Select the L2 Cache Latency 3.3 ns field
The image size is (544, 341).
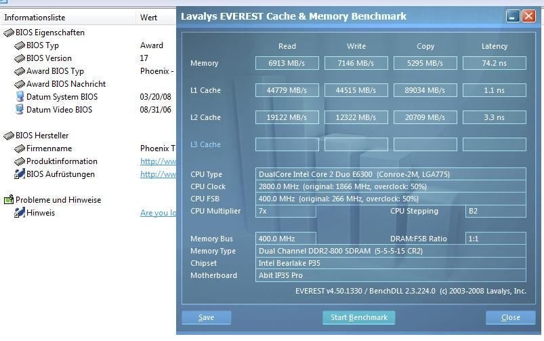click(494, 117)
